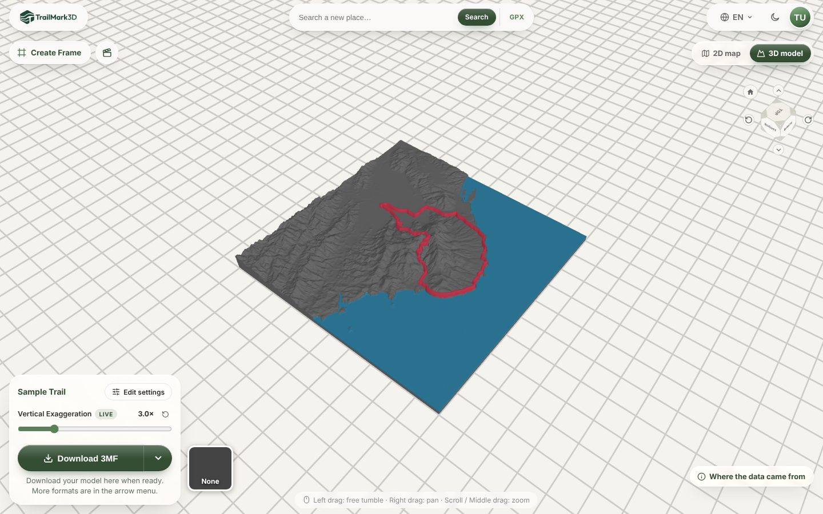Image resolution: width=823 pixels, height=514 pixels.
Task: Select the None color swatch thumbnail
Action: point(210,468)
